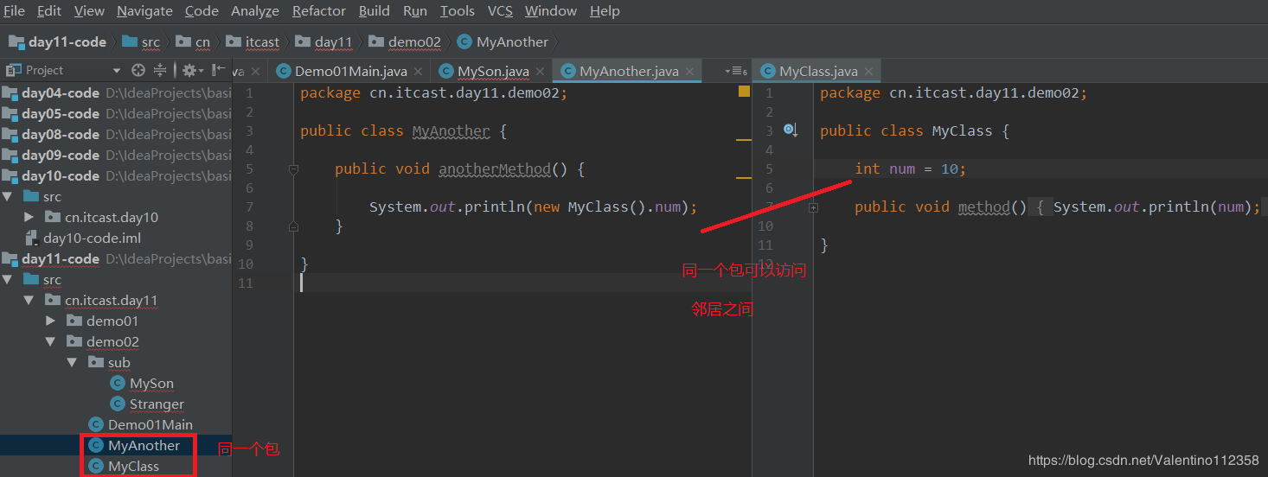The image size is (1268, 477).
Task: Click src in the navigation breadcrumb
Action: click(x=142, y=41)
